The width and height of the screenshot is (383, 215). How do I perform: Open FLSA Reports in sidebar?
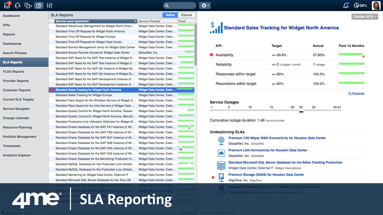[24, 71]
